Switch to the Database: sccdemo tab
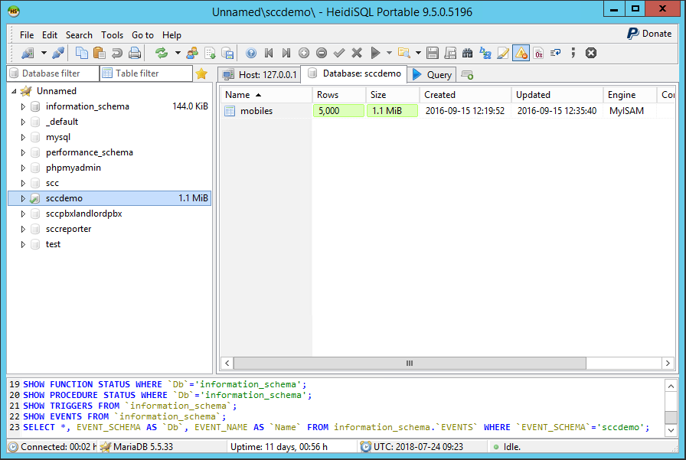Screen dimensions: 686x460 354,73
